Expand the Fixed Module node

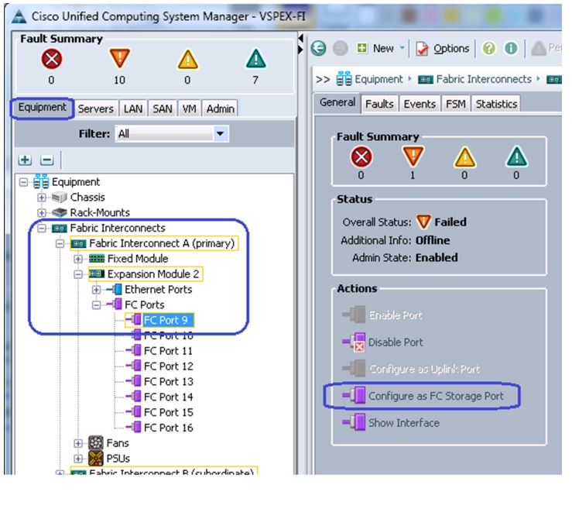[78, 259]
